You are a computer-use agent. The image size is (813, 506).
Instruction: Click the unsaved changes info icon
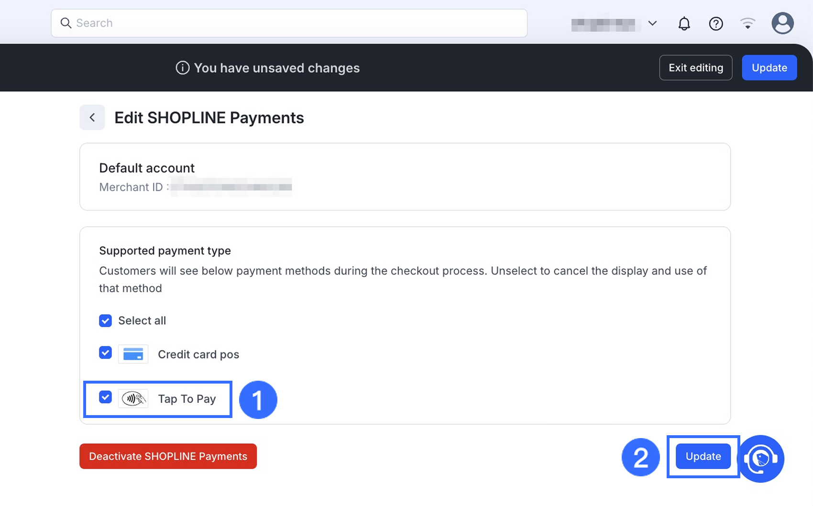[182, 68]
